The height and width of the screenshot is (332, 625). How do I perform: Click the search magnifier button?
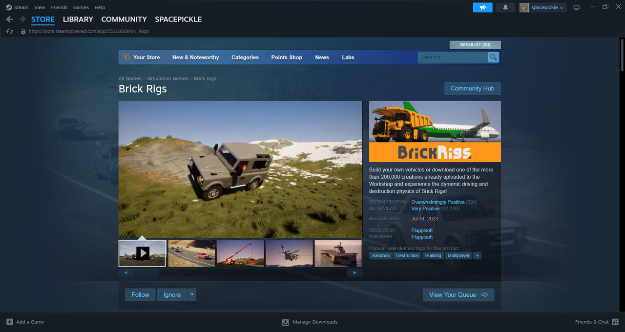494,57
